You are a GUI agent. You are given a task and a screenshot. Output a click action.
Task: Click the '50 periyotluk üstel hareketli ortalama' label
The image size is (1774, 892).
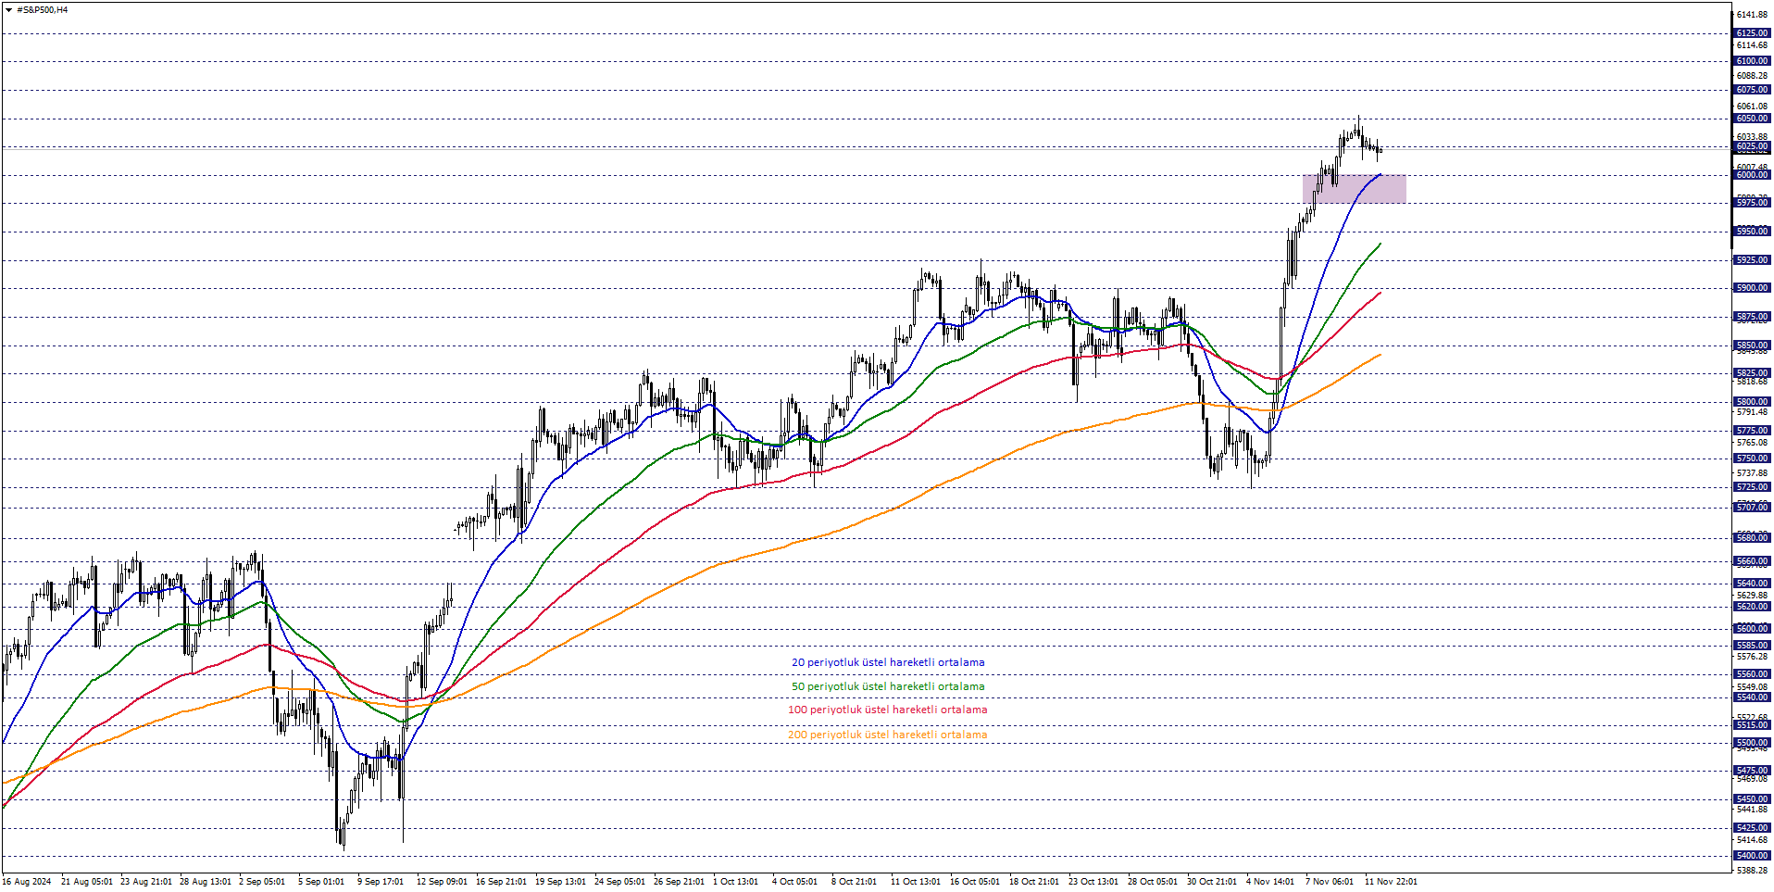(x=888, y=686)
